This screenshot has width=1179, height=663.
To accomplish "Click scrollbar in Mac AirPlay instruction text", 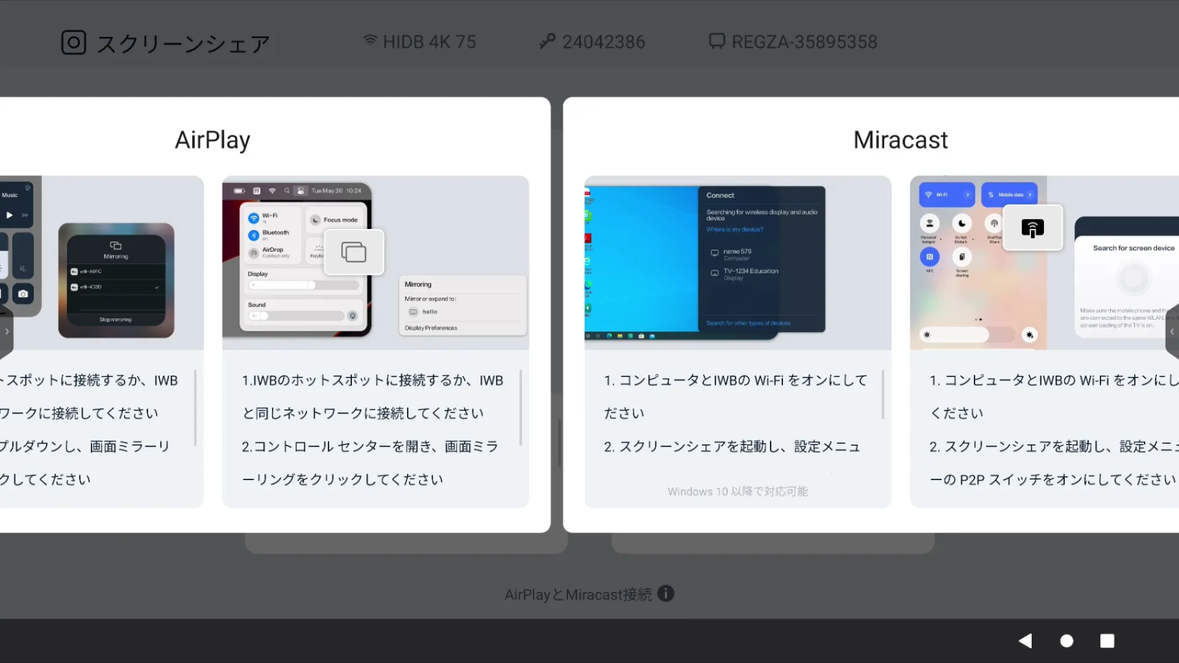I will (521, 408).
